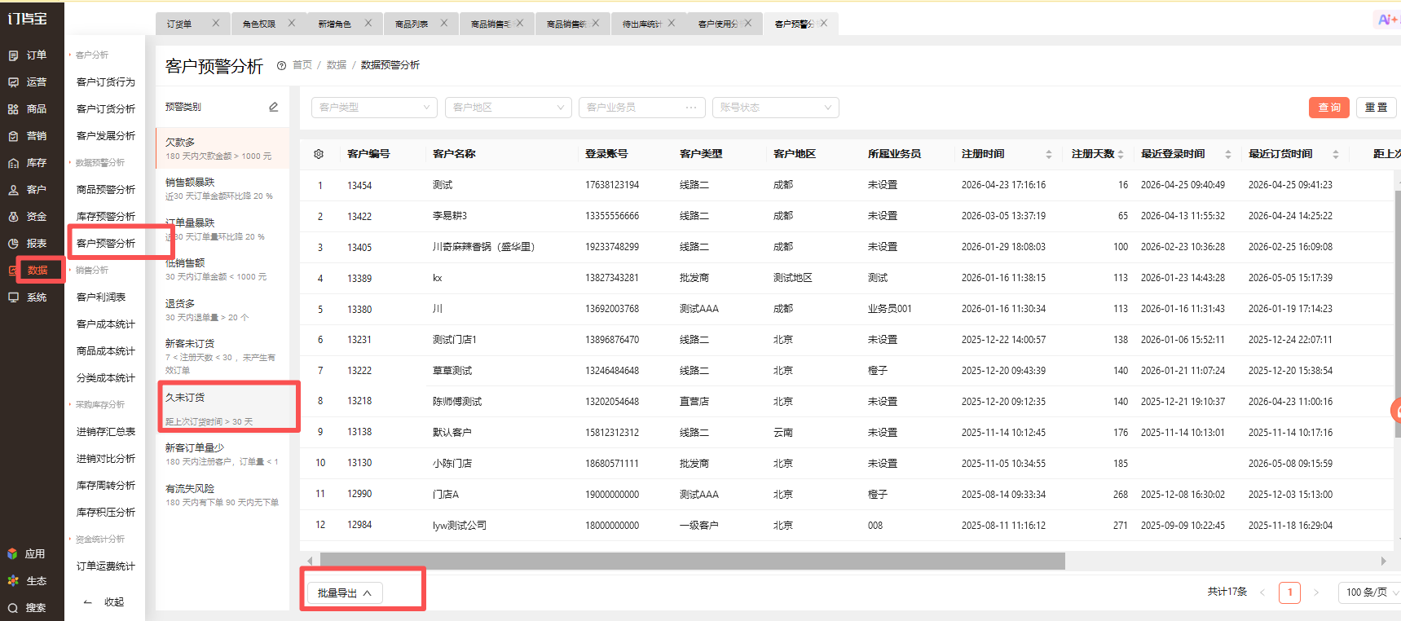Click the orange 查询 button

pyautogui.click(x=1329, y=108)
